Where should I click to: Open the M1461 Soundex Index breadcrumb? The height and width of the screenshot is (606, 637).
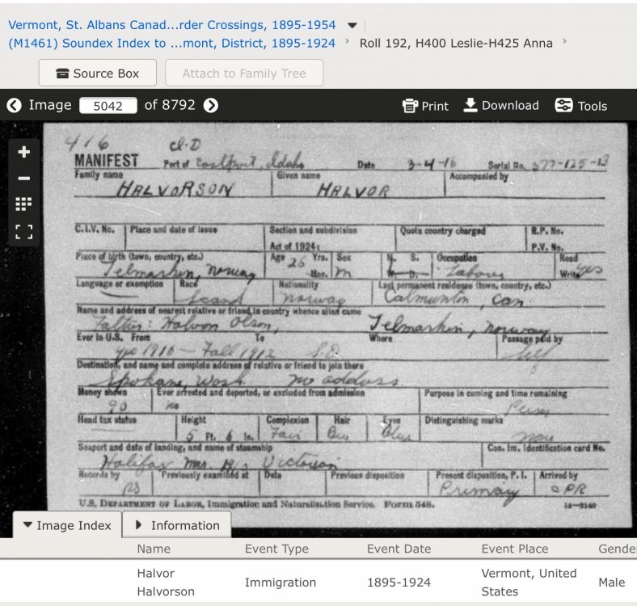pyautogui.click(x=171, y=44)
